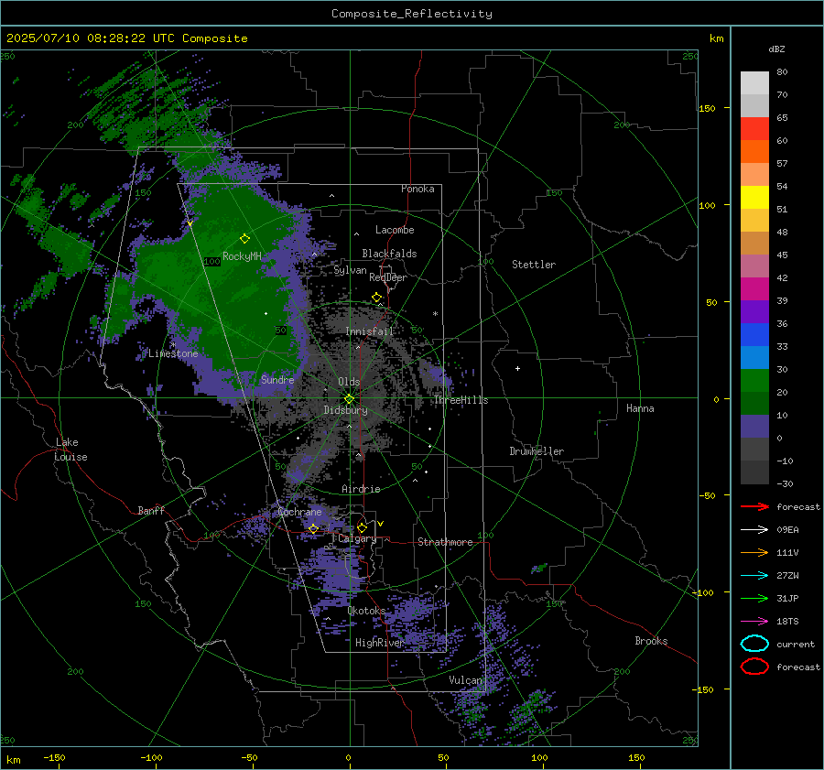Viewport: 824px width, 770px height.
Task: Click the yellow diamond marker above Calgary
Action: pos(362,527)
